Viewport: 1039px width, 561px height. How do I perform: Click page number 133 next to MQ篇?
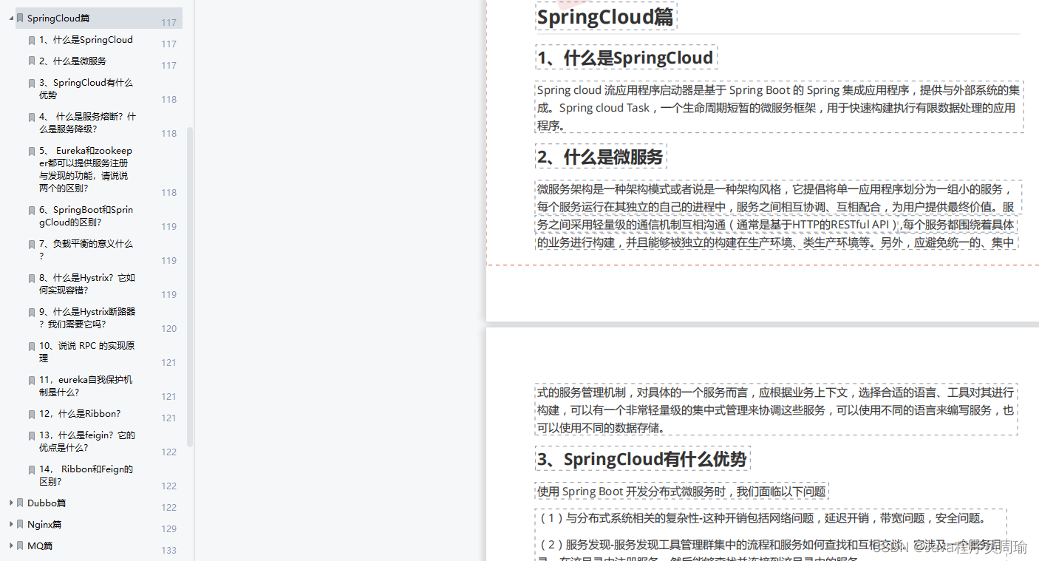169,550
